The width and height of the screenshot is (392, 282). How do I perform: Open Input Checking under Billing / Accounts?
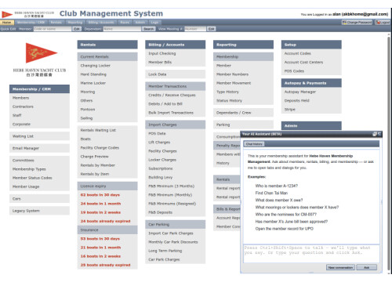tap(162, 53)
